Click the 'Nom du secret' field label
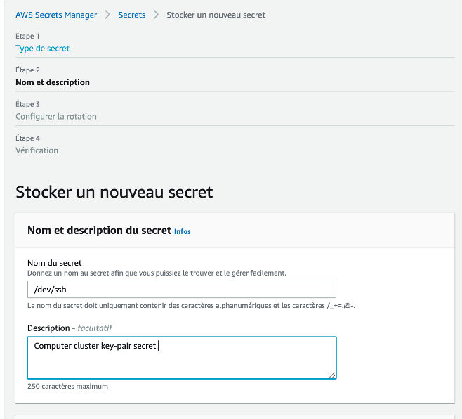Viewport: 462px width, 419px height. click(x=55, y=263)
